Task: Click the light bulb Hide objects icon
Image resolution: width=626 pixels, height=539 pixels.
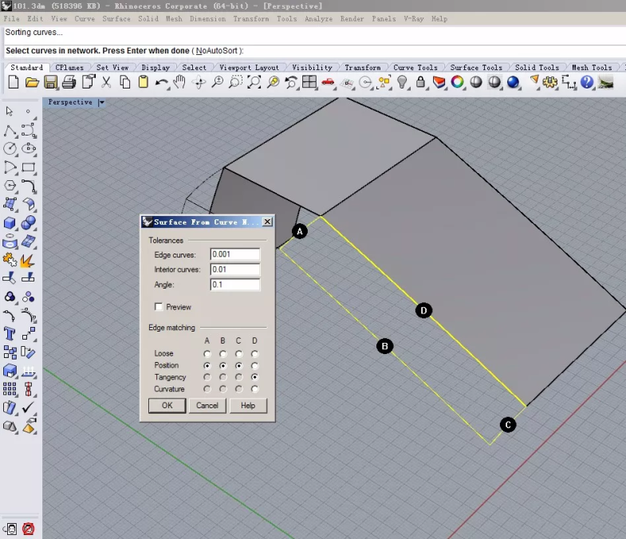Action: pos(403,82)
